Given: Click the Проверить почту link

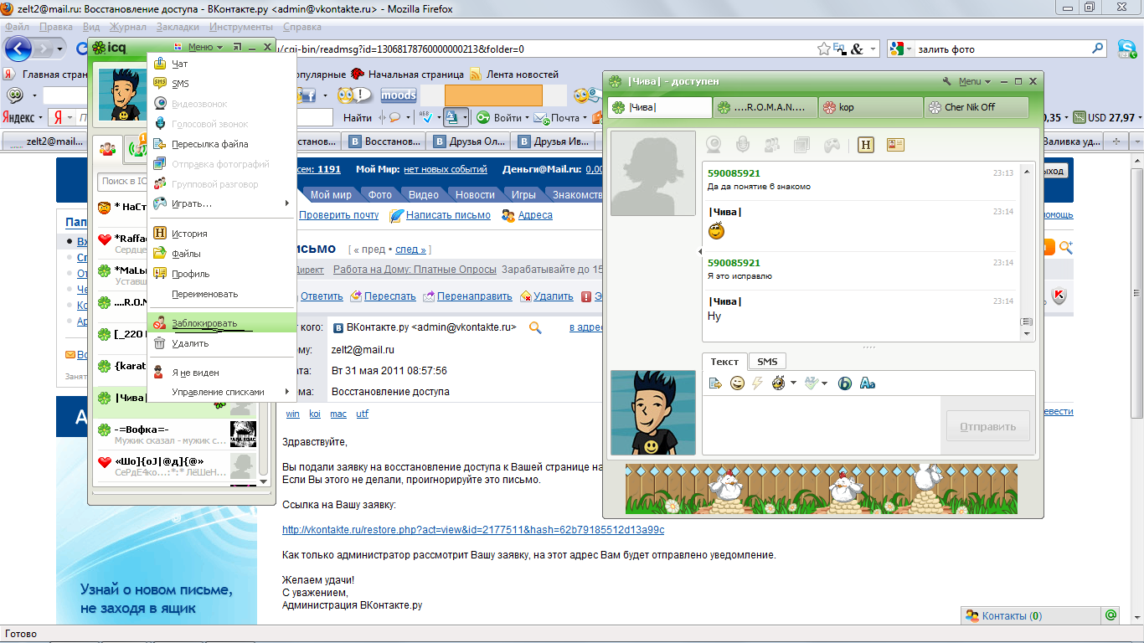Looking at the screenshot, I should click(338, 215).
